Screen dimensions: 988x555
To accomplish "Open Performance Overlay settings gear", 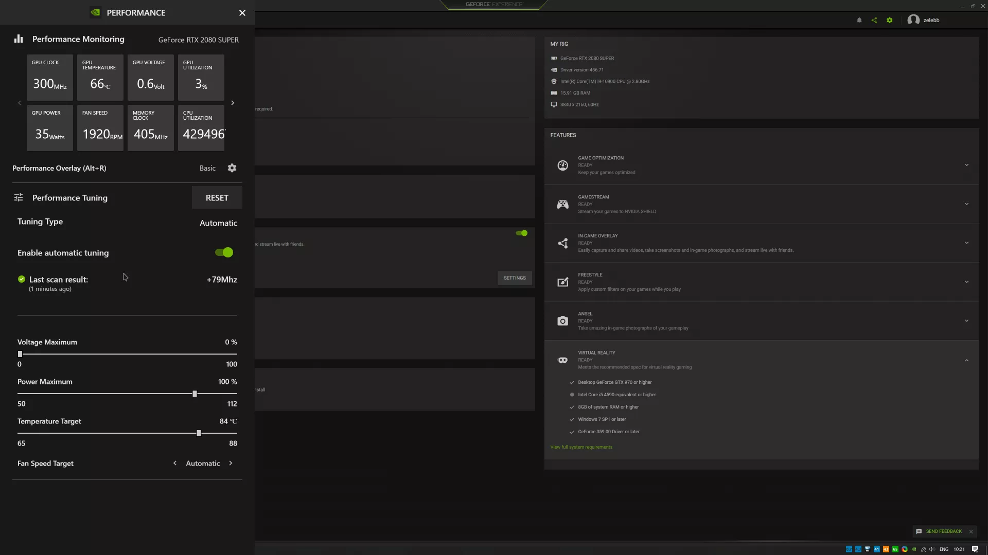I will pyautogui.click(x=232, y=168).
